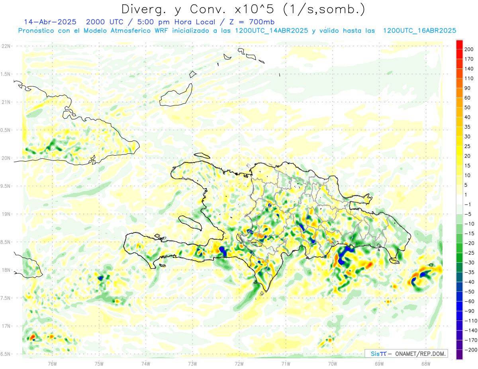The image size is (478, 369).
Task: Click the "21N" latitude label
Action: (6, 102)
